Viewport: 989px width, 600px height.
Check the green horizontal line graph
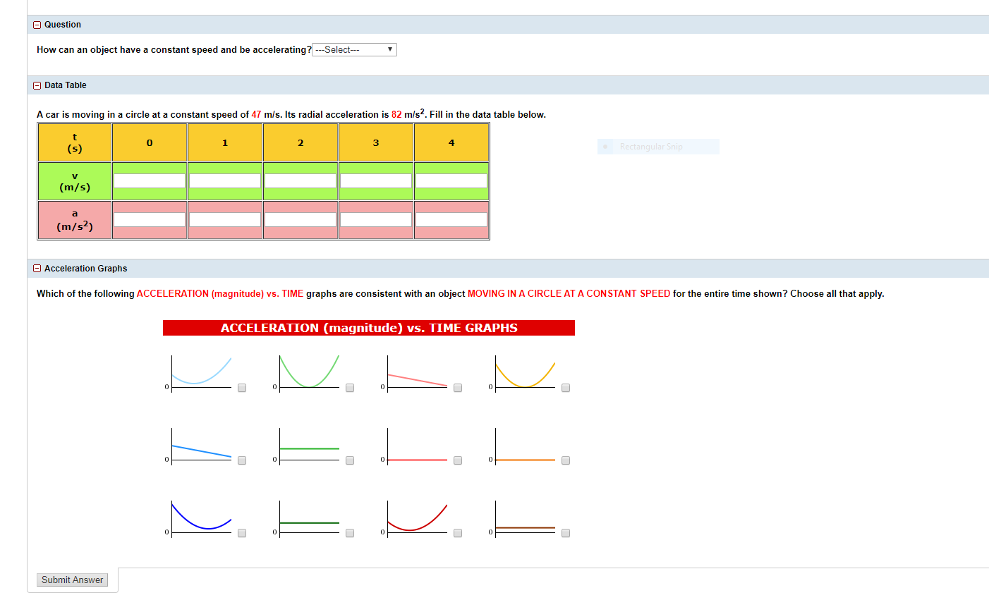(x=349, y=460)
